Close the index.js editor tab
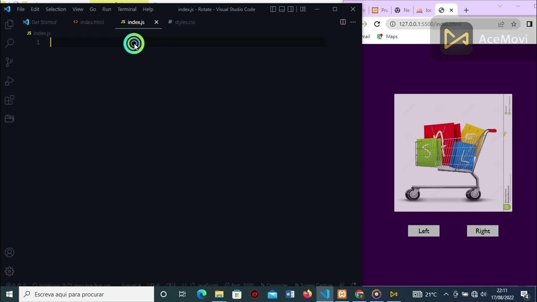Image resolution: width=537 pixels, height=302 pixels. 156,22
